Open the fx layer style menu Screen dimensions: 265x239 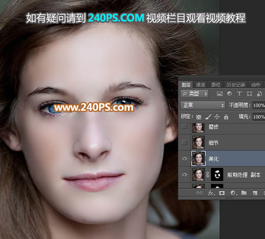211,193
